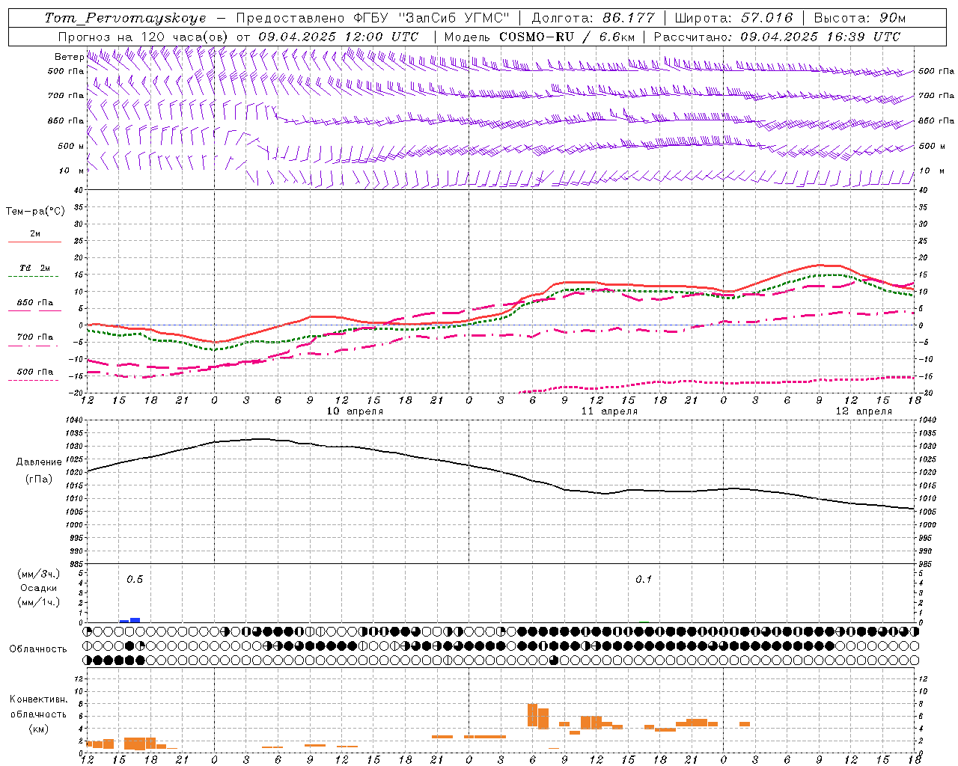Click the '12 апреля' date label

pos(864,411)
